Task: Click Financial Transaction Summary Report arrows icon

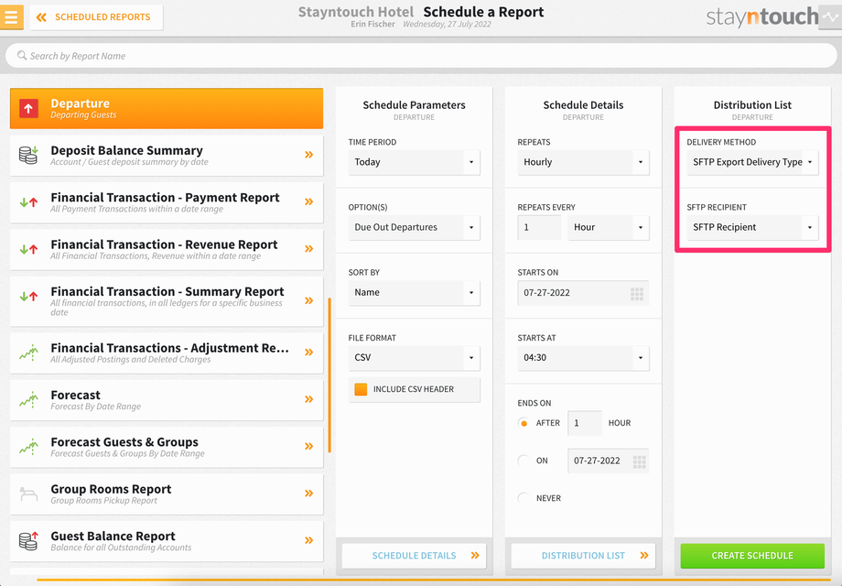Action: (29, 296)
